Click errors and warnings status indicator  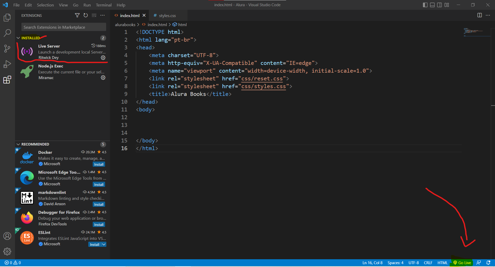[x=13, y=263]
